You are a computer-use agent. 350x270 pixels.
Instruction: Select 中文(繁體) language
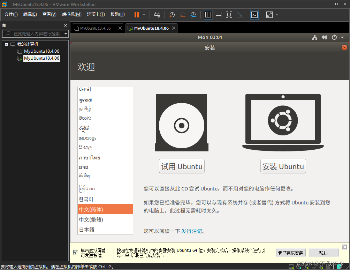point(105,219)
